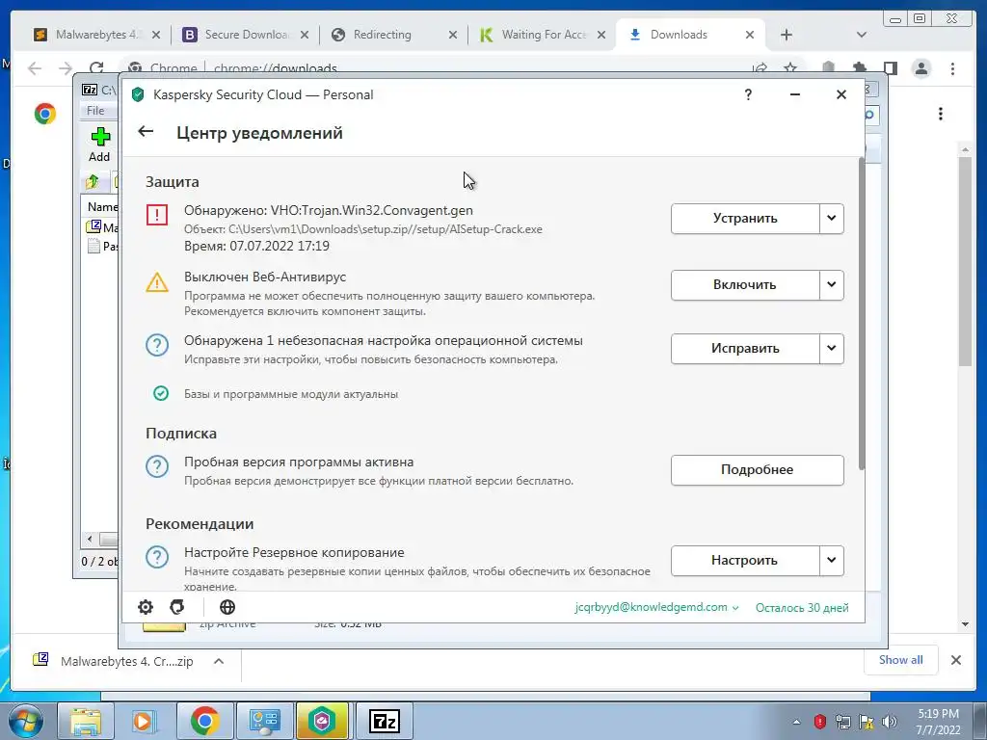This screenshot has width=987, height=740.
Task: Click the Add plus icon in 7-Zip
Action: [x=100, y=137]
